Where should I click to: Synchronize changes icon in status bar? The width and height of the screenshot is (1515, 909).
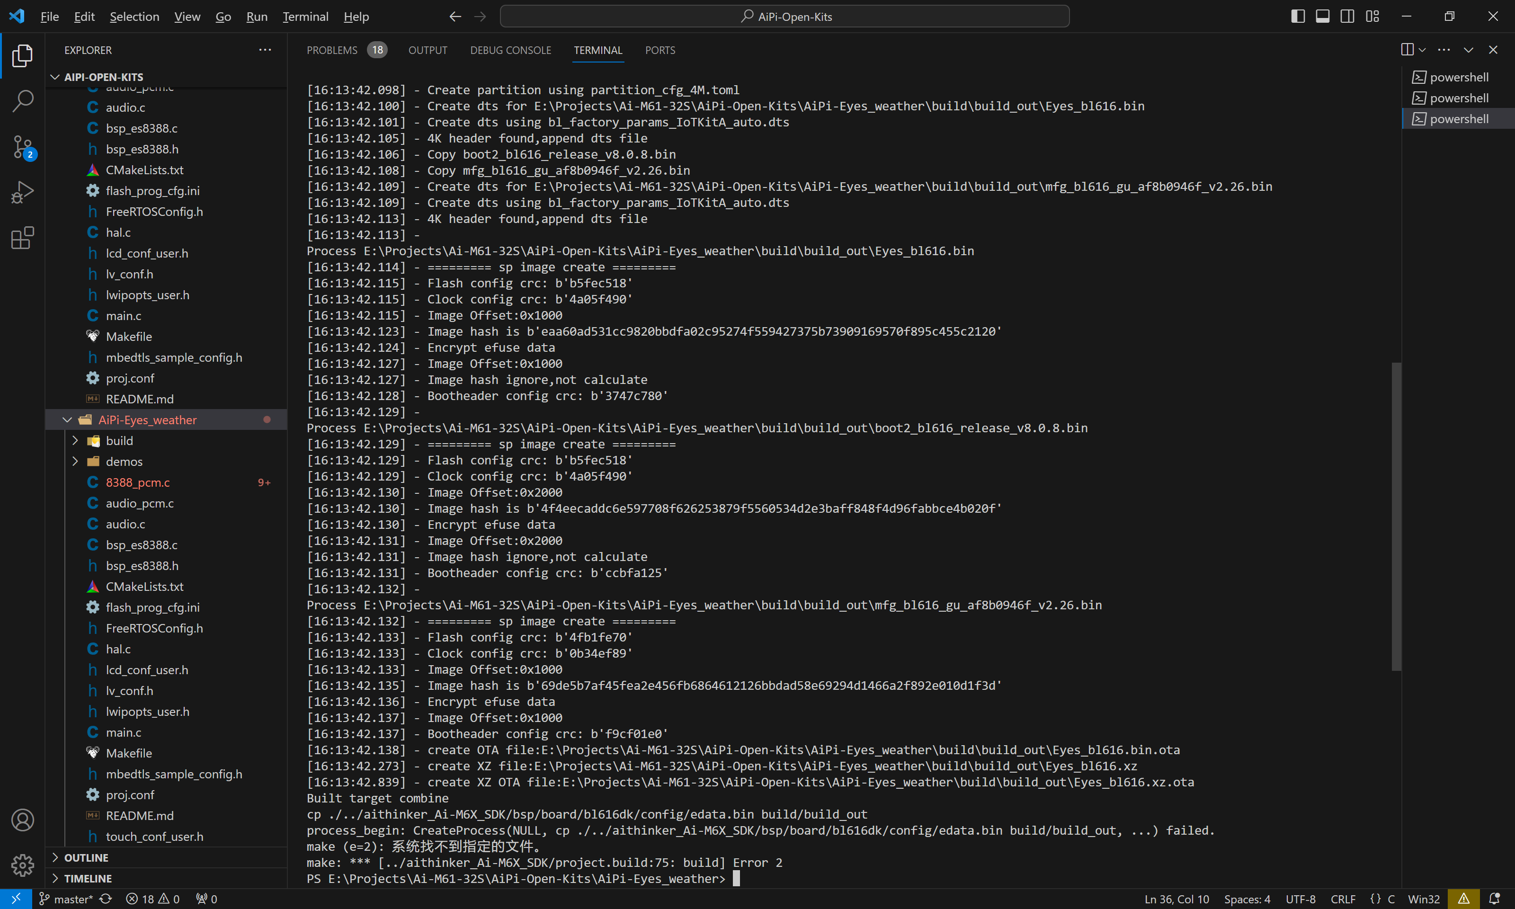tap(106, 899)
